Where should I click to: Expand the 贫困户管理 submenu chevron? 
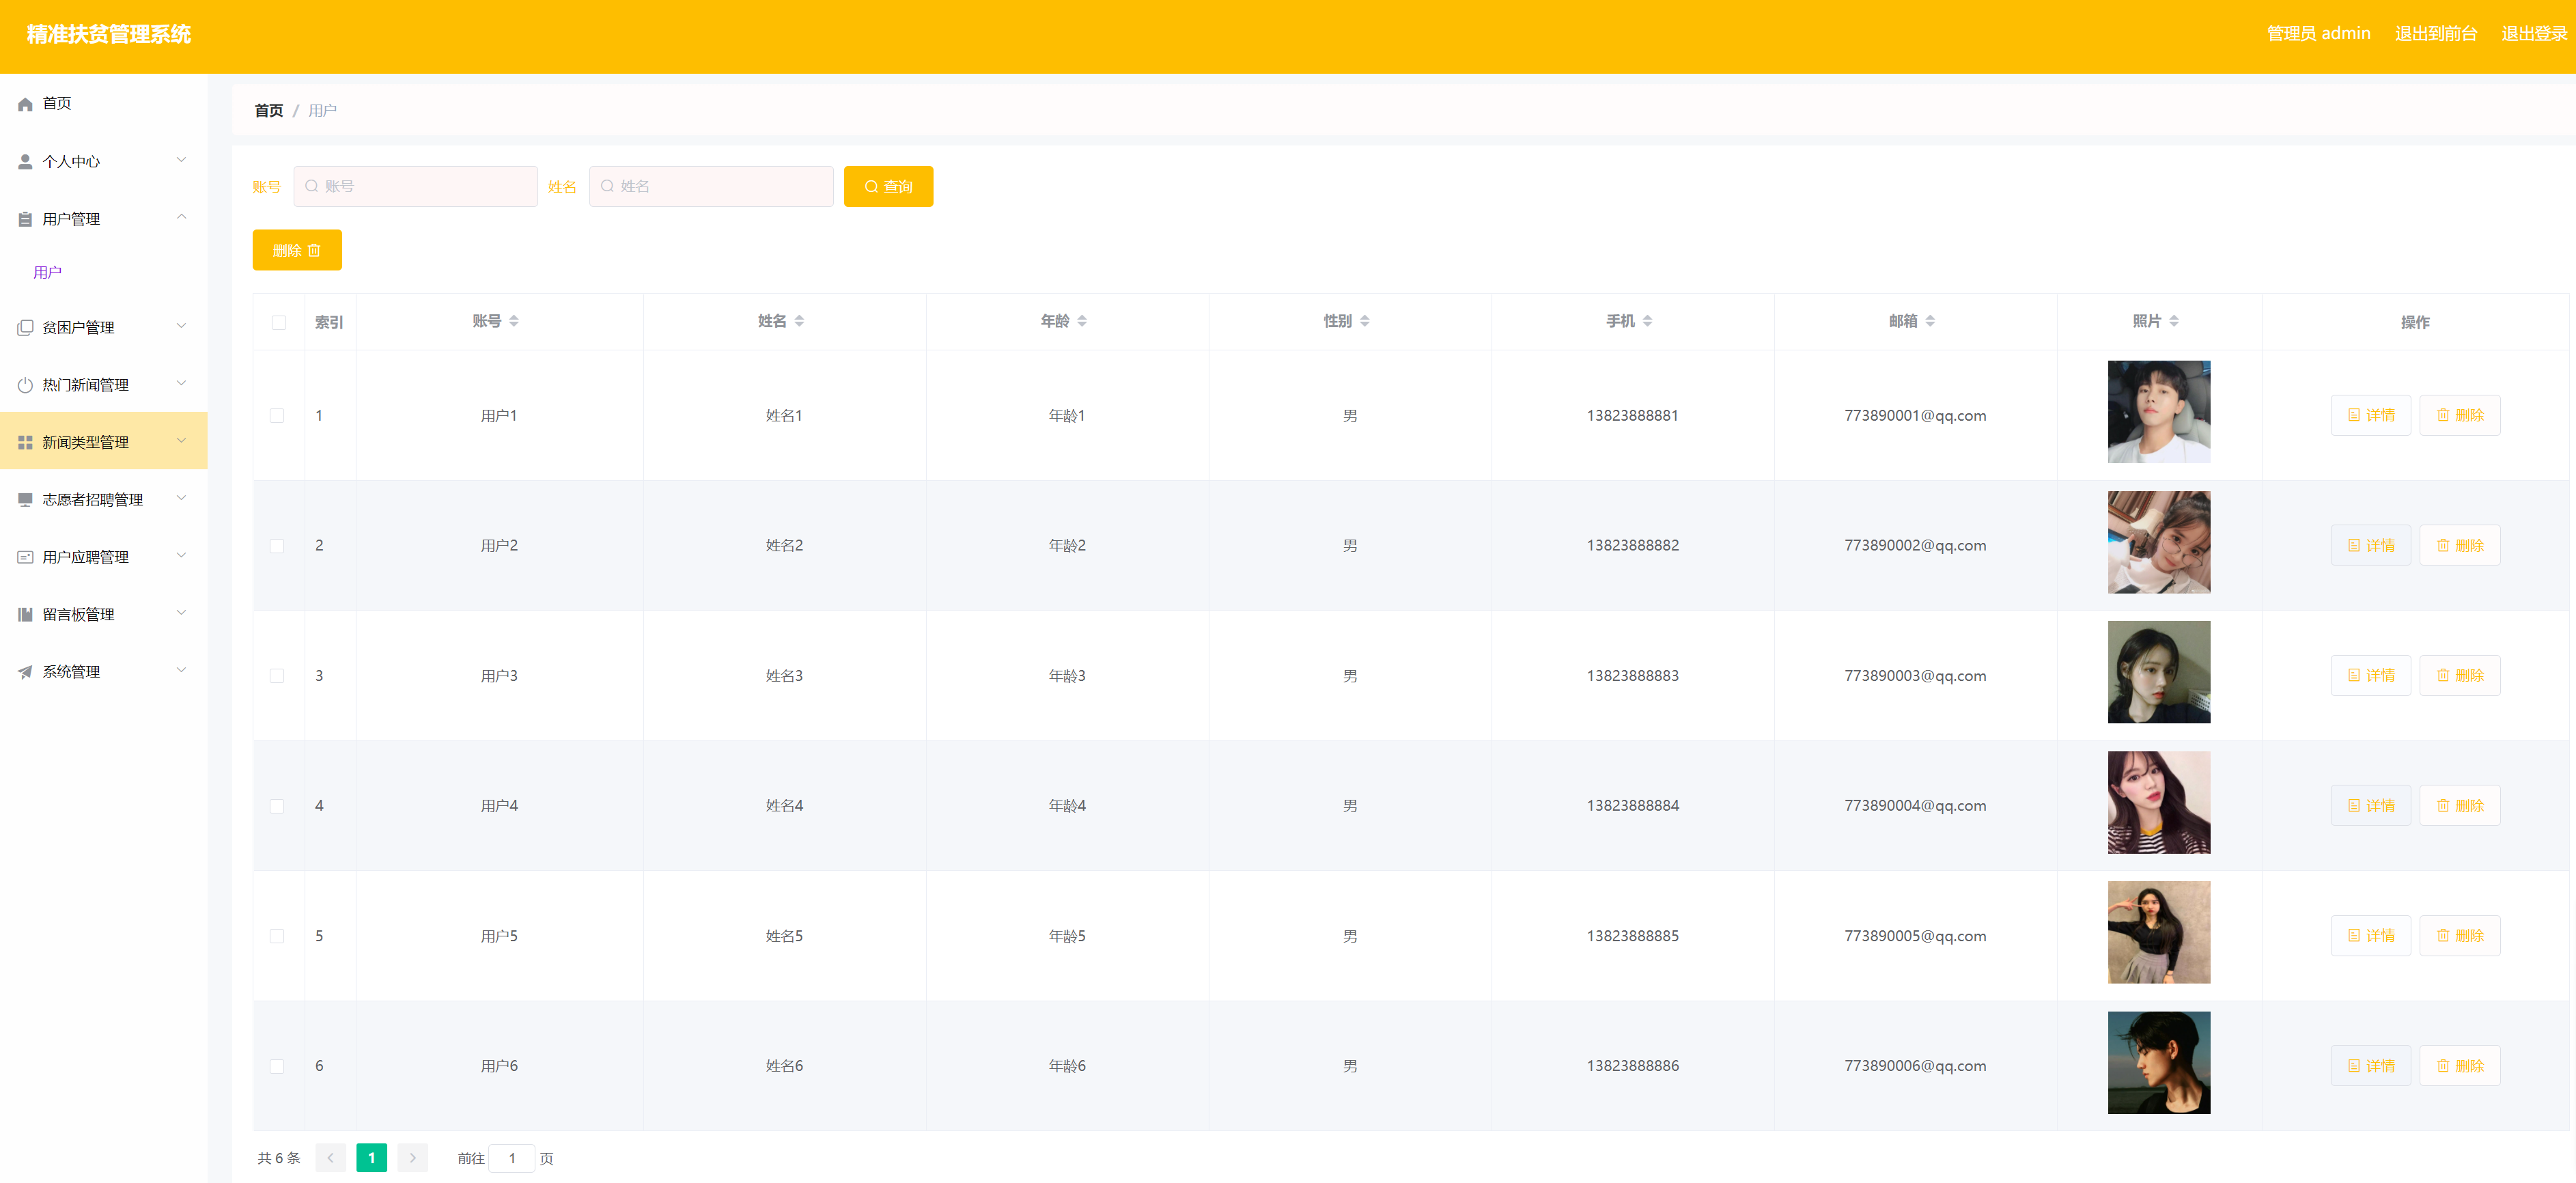coord(181,326)
